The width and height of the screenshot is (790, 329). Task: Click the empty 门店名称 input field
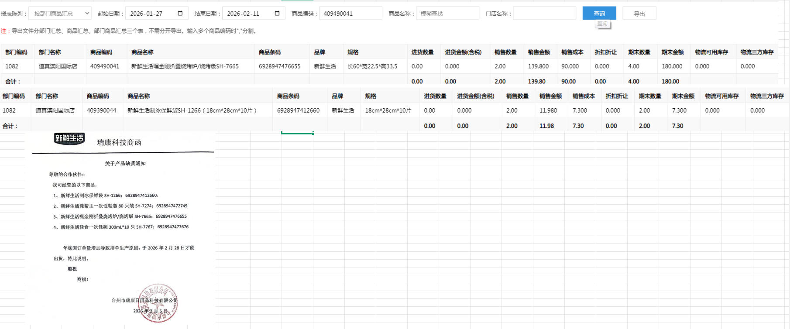pos(544,14)
